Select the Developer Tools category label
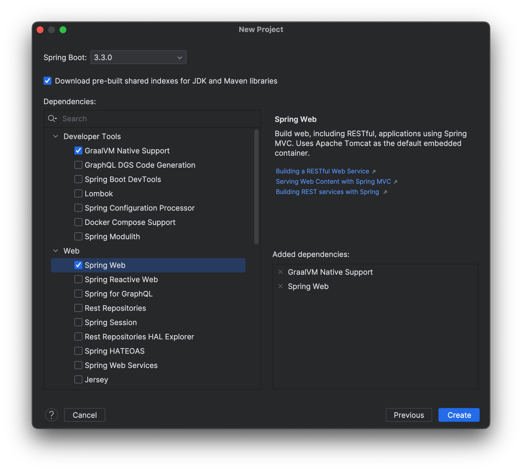The image size is (522, 471). [x=92, y=136]
